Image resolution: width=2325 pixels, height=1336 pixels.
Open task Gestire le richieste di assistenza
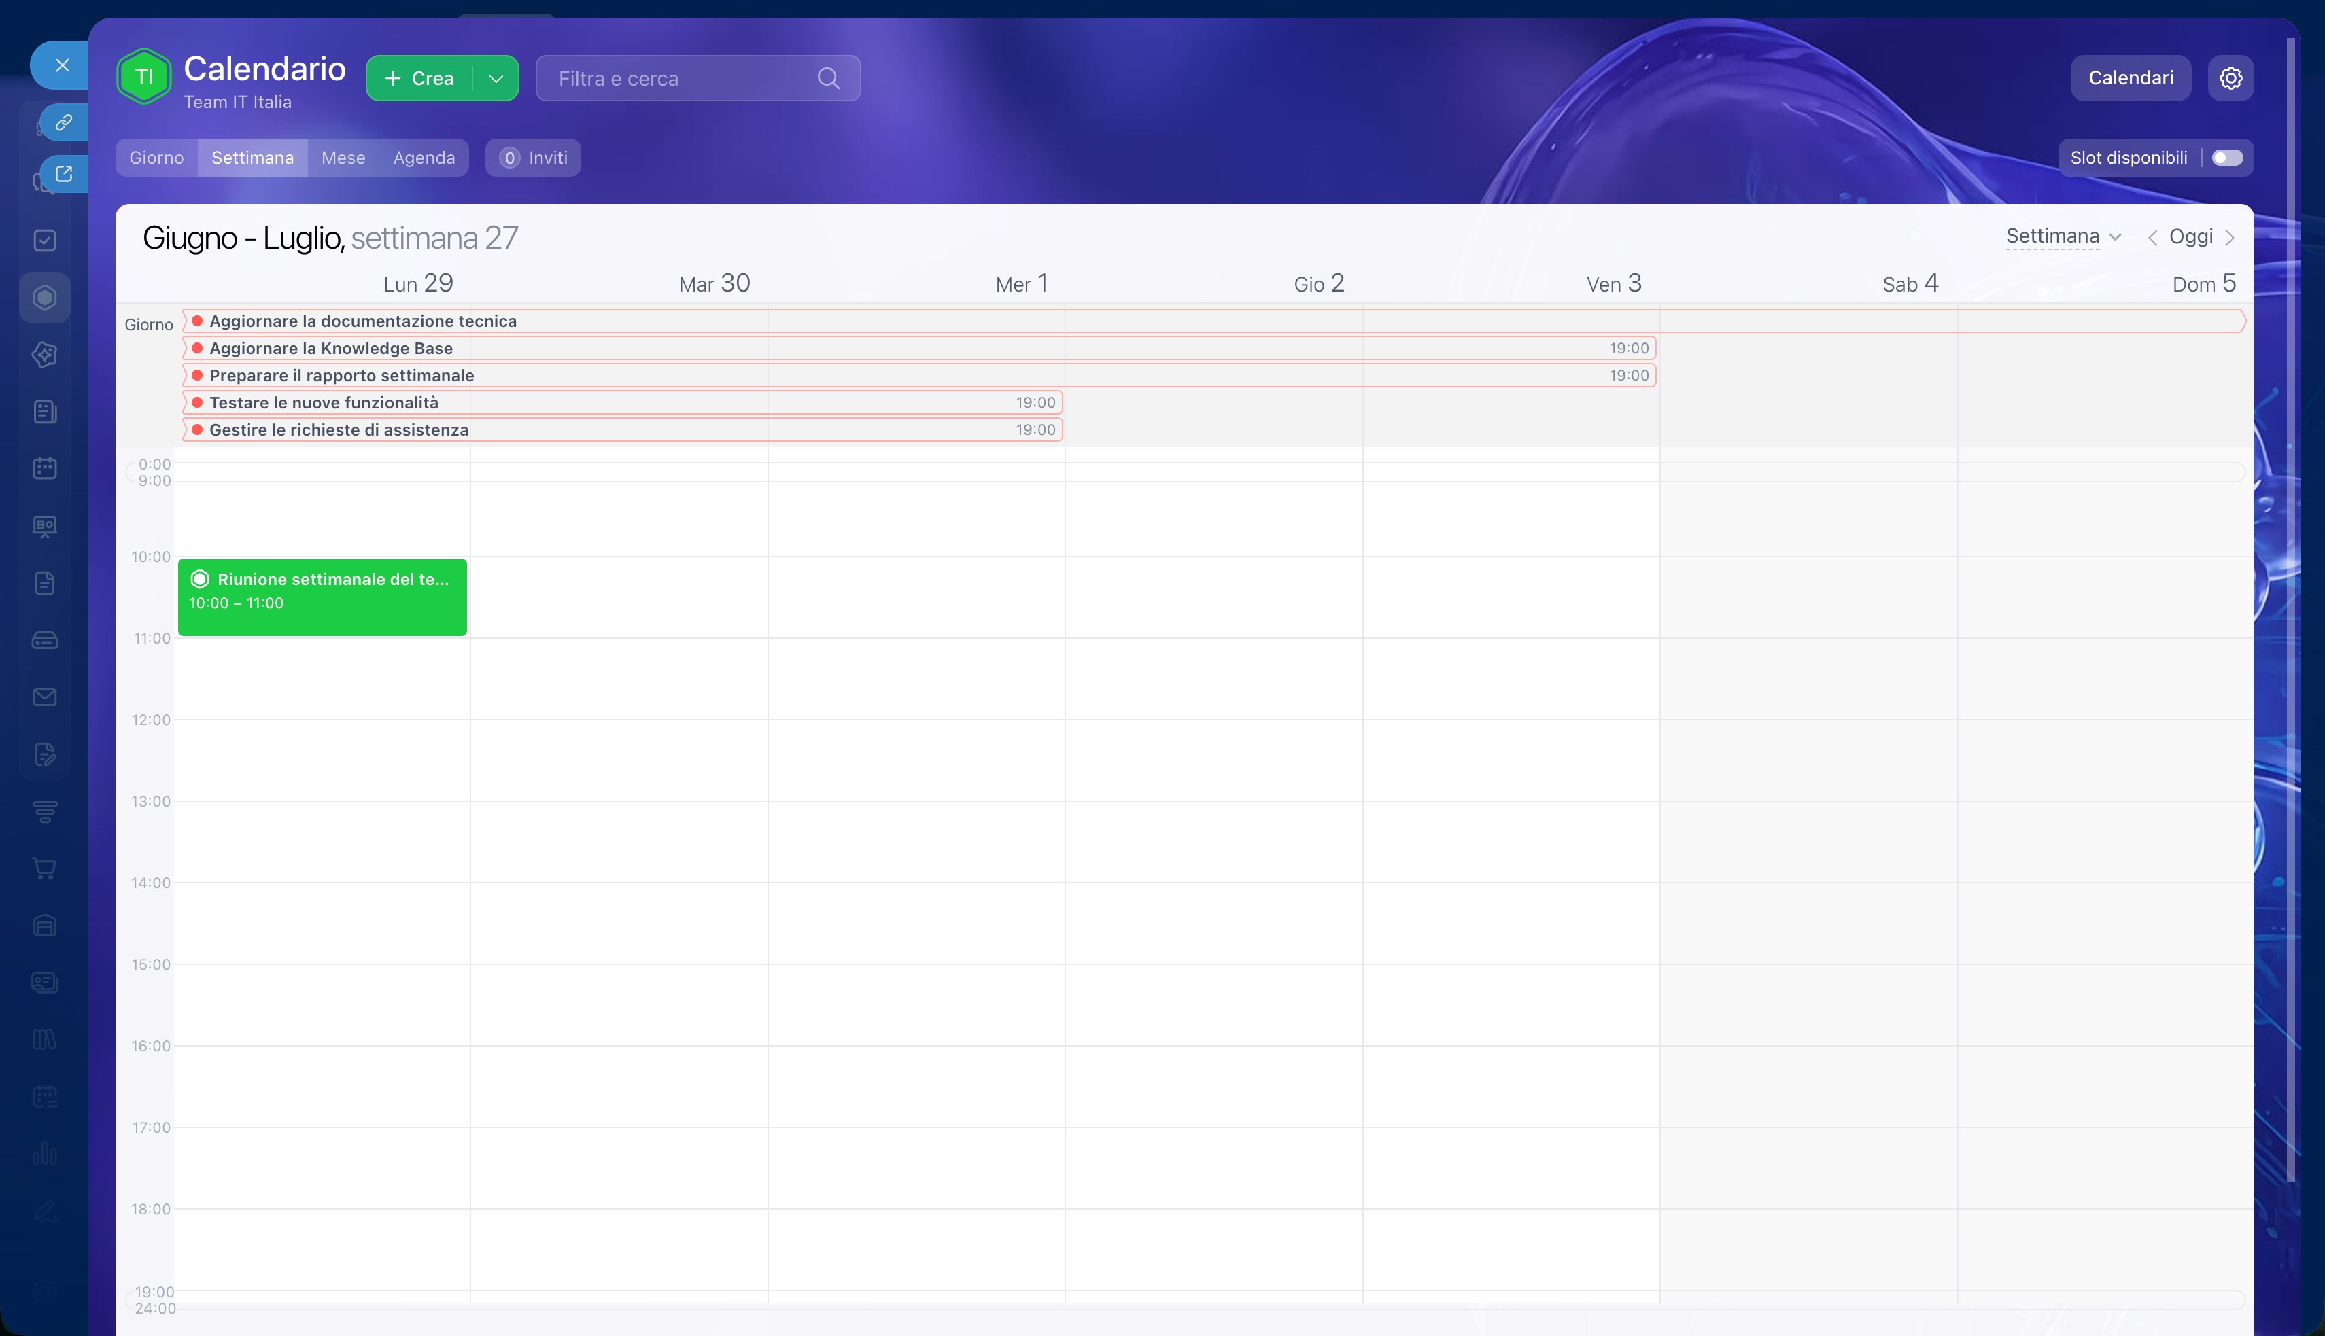[622, 430]
